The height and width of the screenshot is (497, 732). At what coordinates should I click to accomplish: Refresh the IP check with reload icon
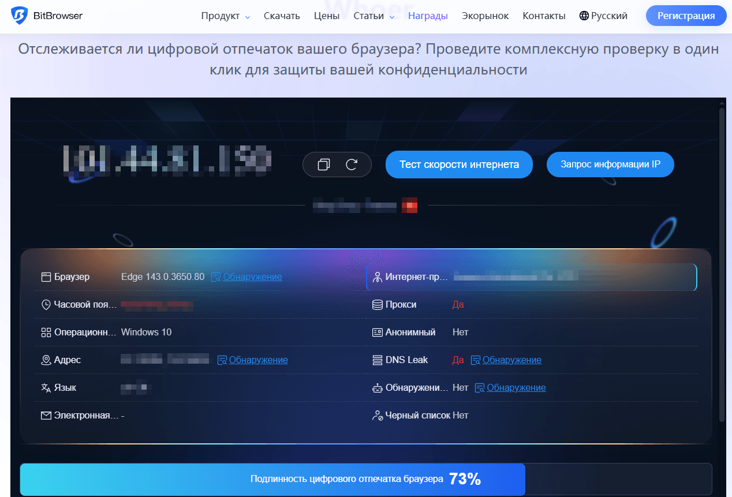pos(352,165)
